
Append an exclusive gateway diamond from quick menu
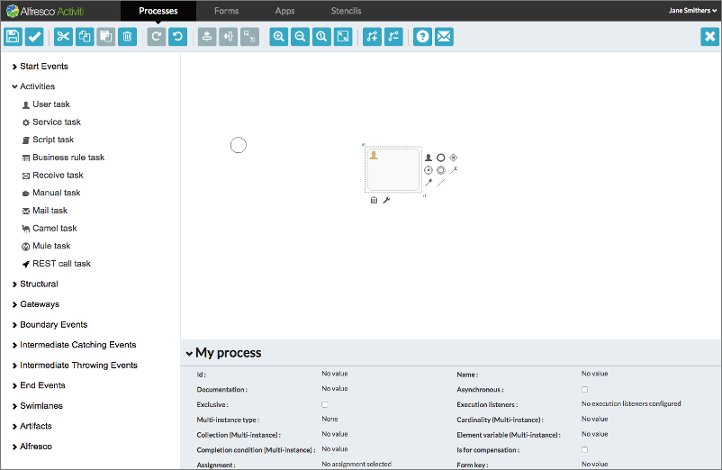tap(454, 158)
